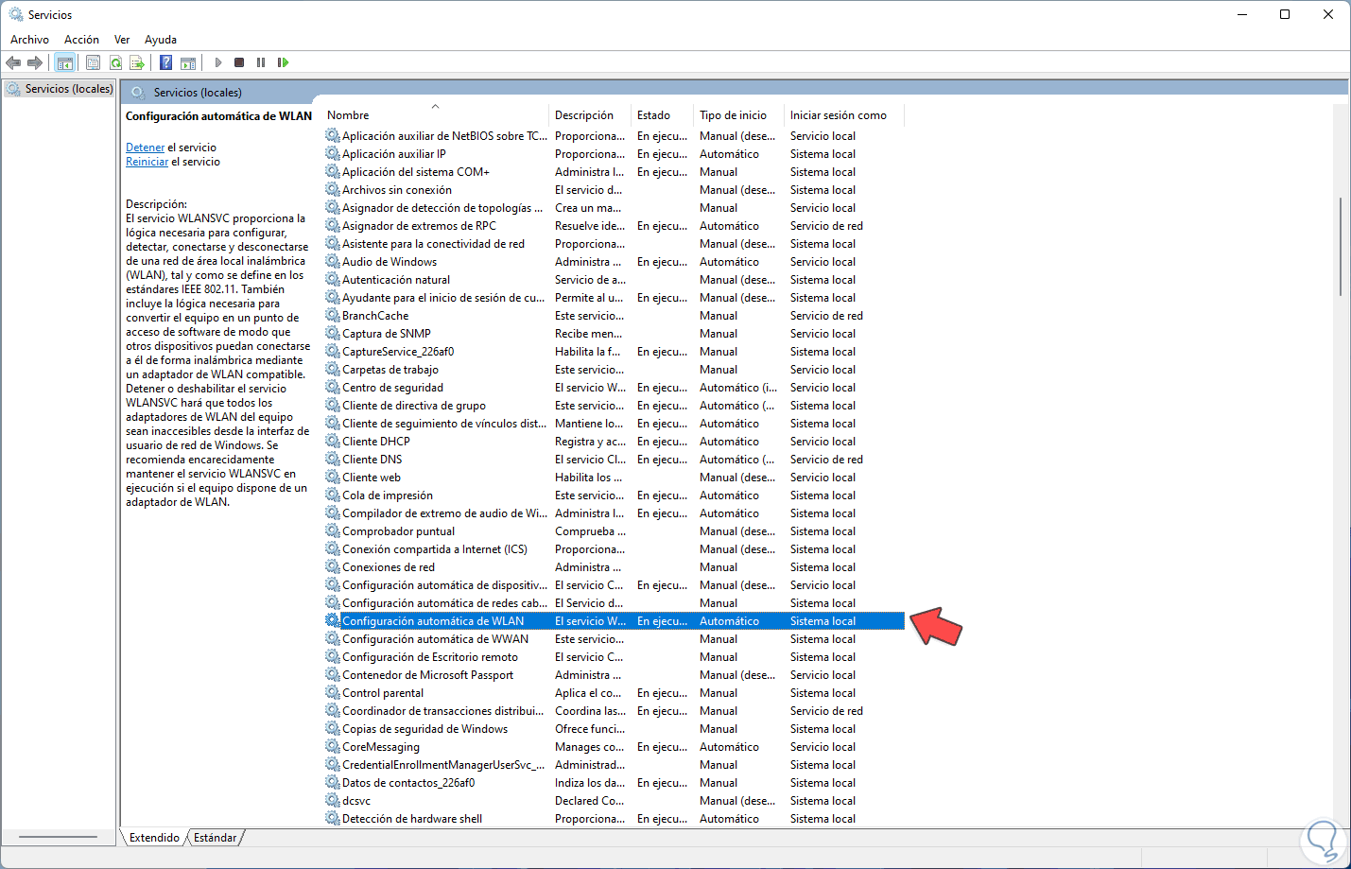Select the Cliente DNS service row

(615, 460)
